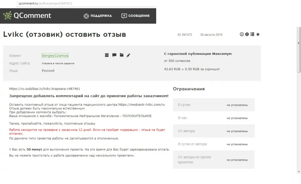Click the Клиент: label
This screenshot has height=184, width=301.
[x=15, y=56]
